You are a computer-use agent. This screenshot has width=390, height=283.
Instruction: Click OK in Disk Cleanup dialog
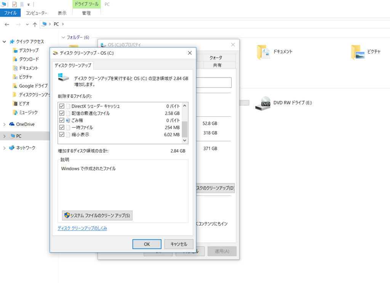coord(147,244)
